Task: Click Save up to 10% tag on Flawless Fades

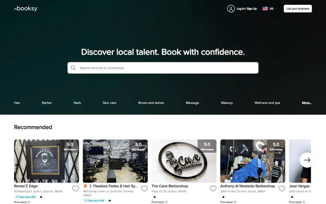Action: click(x=94, y=200)
